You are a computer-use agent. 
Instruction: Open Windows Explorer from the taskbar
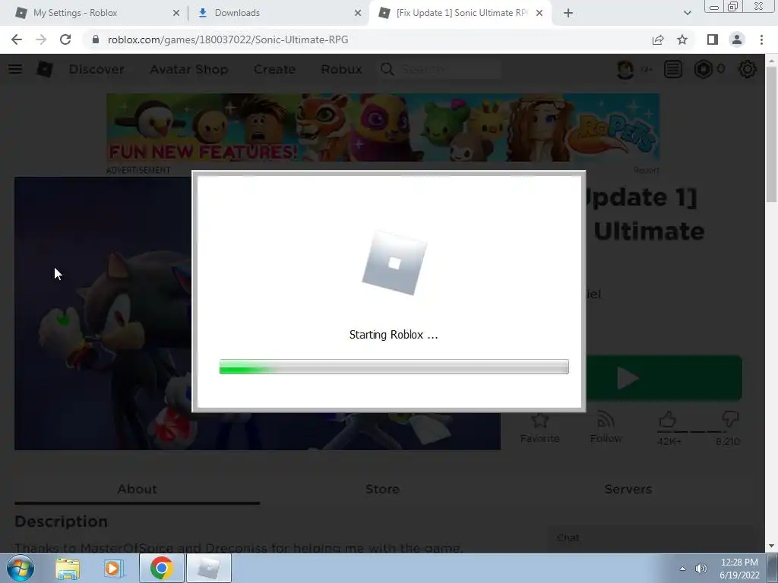(68, 568)
